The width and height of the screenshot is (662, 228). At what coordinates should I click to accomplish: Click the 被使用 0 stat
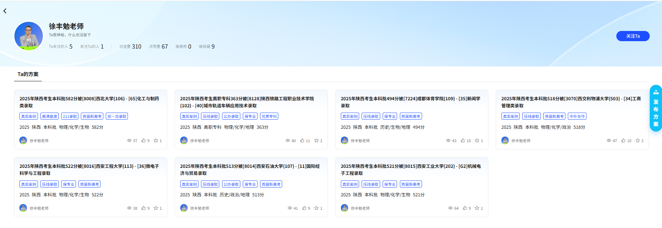183,46
